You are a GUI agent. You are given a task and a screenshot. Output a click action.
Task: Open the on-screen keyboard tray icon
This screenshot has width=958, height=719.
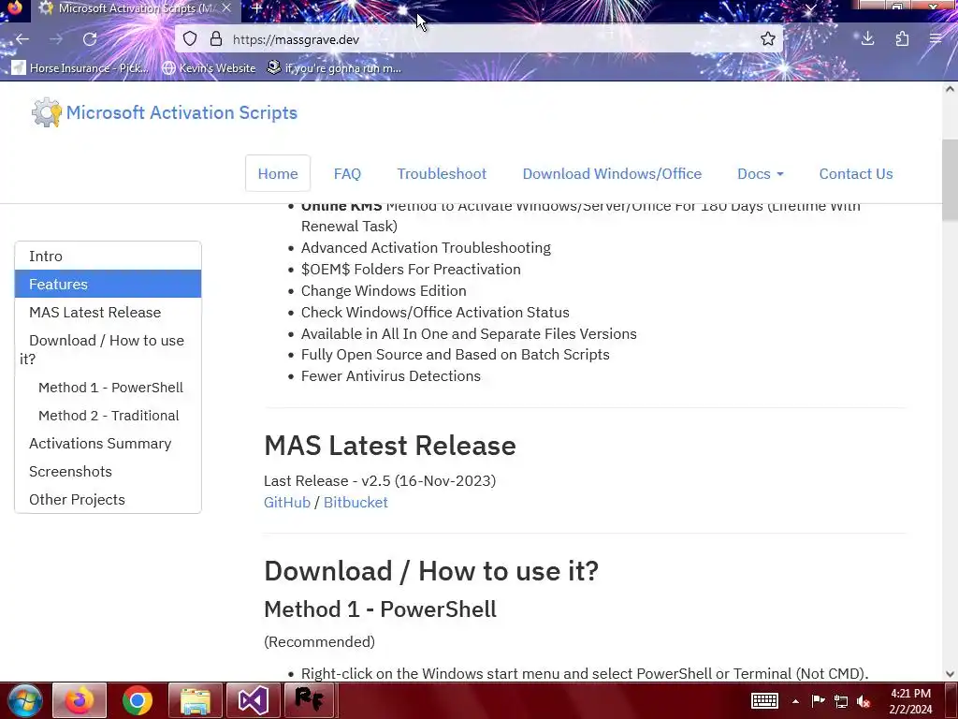tap(764, 700)
